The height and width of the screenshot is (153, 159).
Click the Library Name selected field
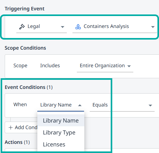point(61,105)
